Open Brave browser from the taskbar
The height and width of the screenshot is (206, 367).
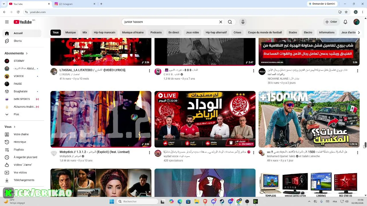205,201
